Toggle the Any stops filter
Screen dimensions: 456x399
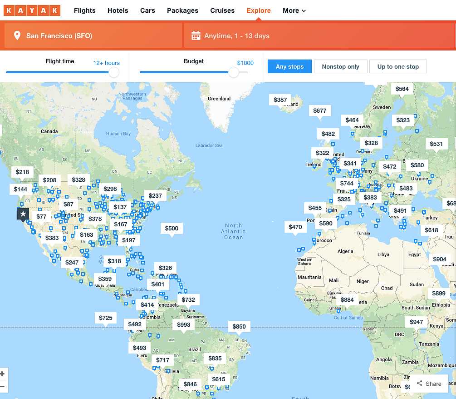[x=289, y=66]
